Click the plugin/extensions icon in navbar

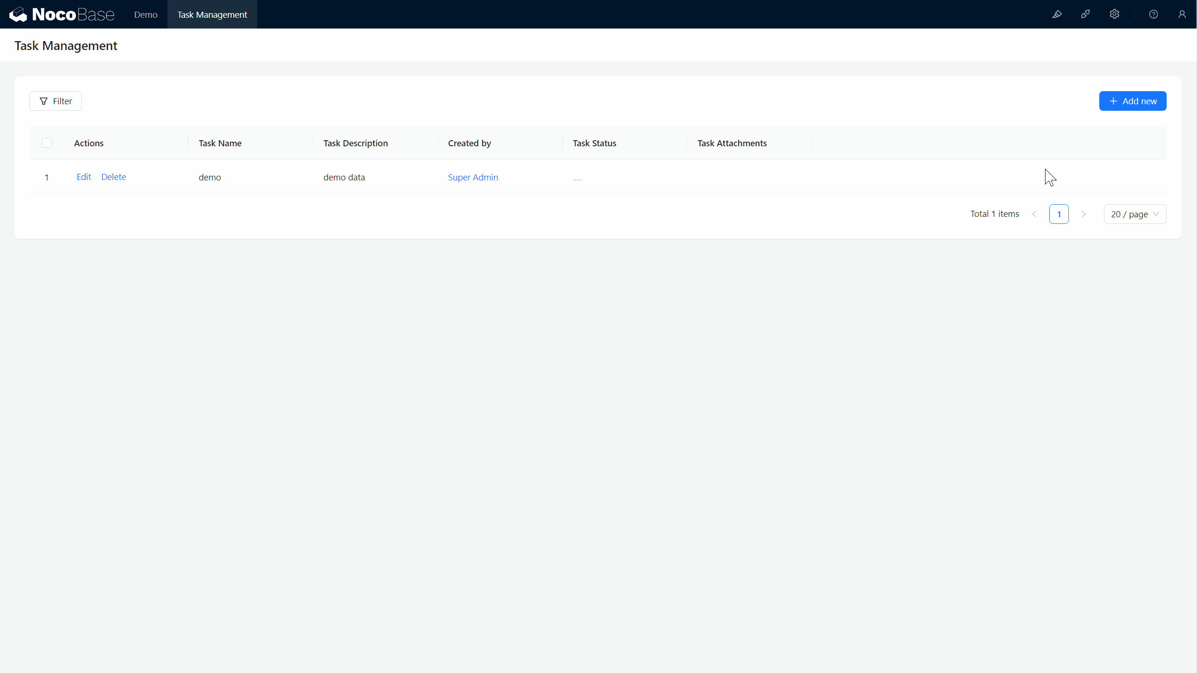pos(1085,14)
